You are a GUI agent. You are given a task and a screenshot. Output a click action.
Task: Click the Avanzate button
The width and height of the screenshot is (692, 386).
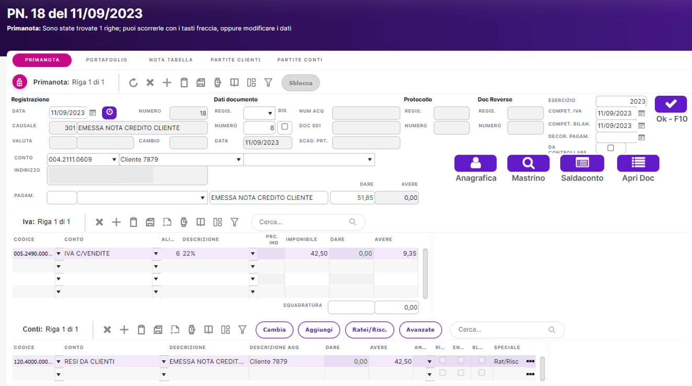(x=421, y=330)
